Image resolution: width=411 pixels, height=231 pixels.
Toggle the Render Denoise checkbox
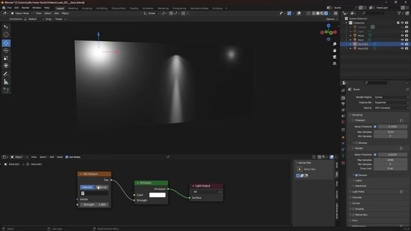356,175
